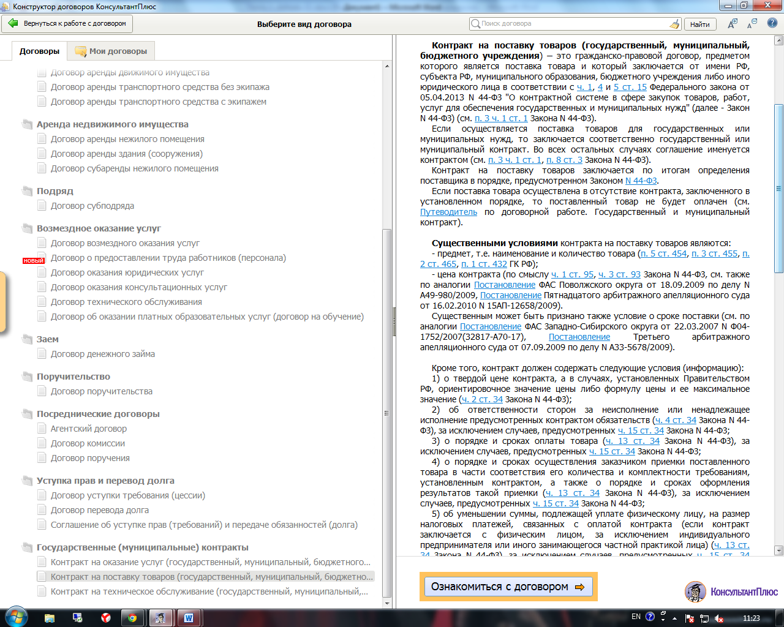
Task: Click right panel vertical scrollbar thumb
Action: (778, 189)
